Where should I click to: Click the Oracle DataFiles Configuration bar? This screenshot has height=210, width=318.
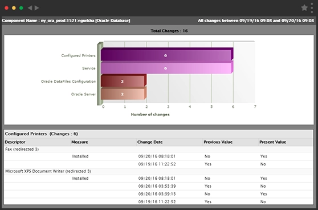pyautogui.click(x=124, y=80)
